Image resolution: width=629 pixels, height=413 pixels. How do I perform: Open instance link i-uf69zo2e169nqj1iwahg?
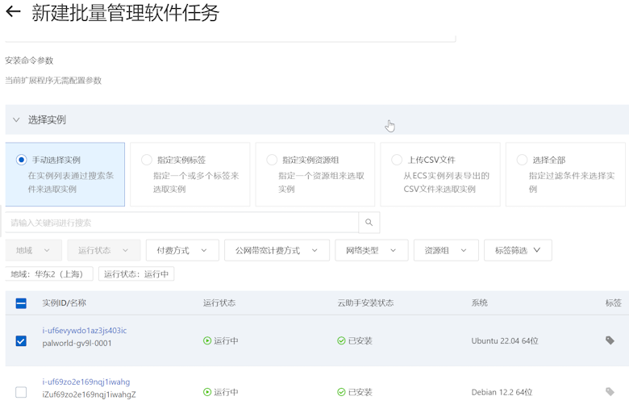85,382
